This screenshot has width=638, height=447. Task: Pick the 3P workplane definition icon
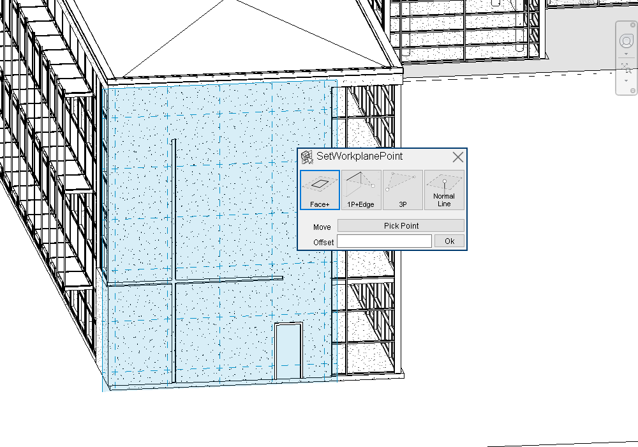403,189
